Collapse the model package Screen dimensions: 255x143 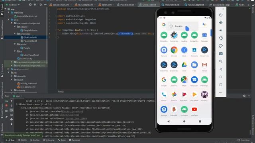click(15, 44)
